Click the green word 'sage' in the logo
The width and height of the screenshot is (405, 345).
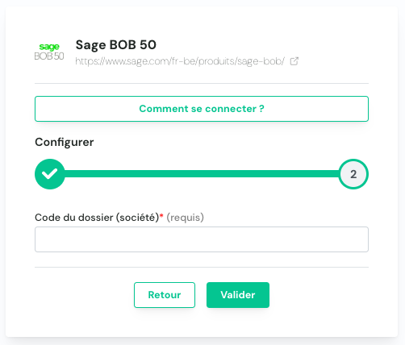click(x=49, y=47)
